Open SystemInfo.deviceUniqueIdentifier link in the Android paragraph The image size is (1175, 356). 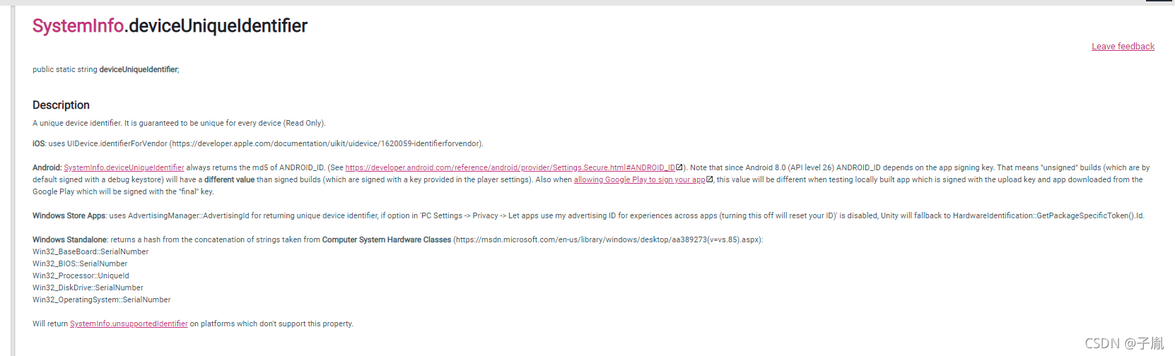click(124, 167)
